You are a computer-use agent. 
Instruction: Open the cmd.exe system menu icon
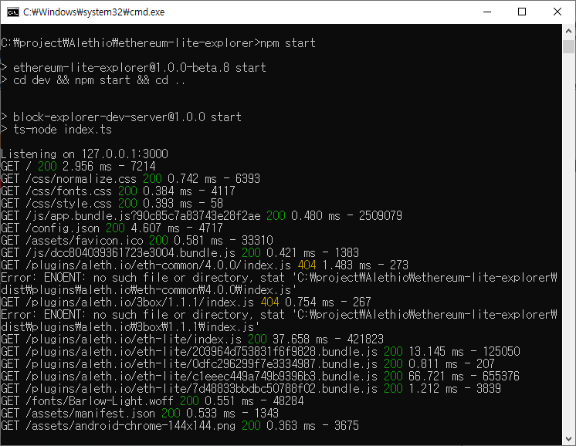[13, 12]
